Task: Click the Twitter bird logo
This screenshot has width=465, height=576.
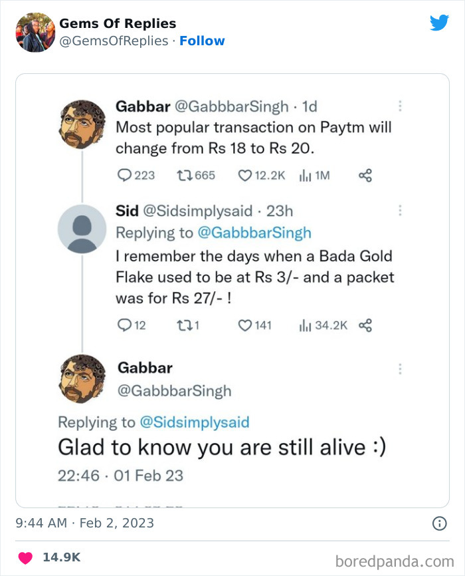Action: coord(439,23)
